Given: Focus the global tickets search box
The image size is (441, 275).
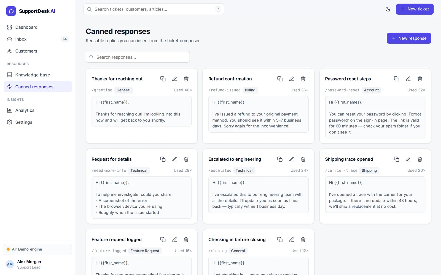Looking at the screenshot, I should pos(154,9).
